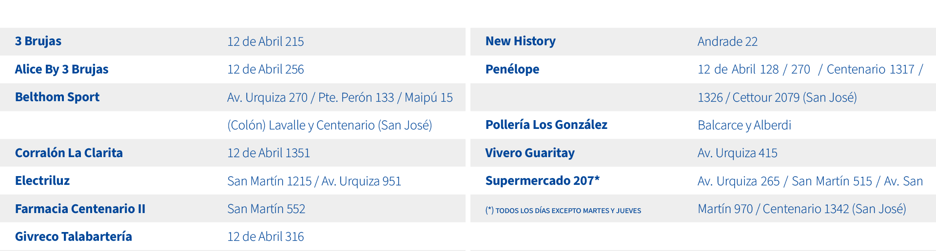Click Pollería Los González listing
Viewport: 936px width, 251px height.
[546, 125]
